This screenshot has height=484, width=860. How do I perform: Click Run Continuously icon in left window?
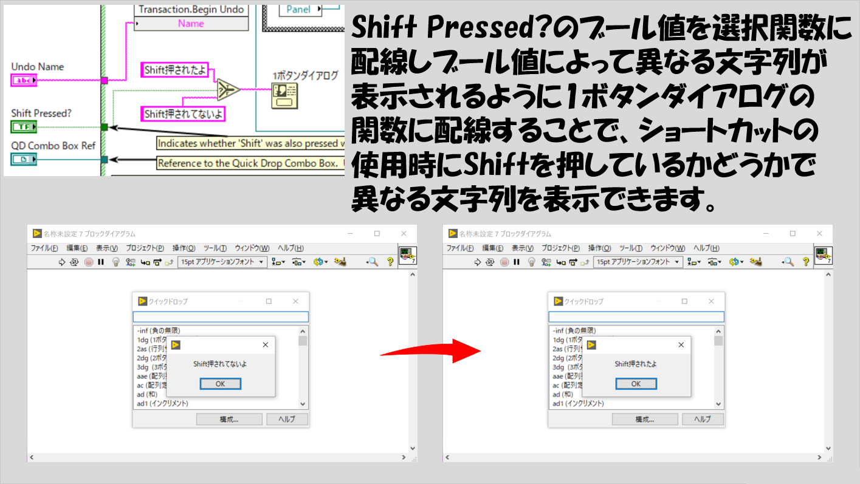74,262
